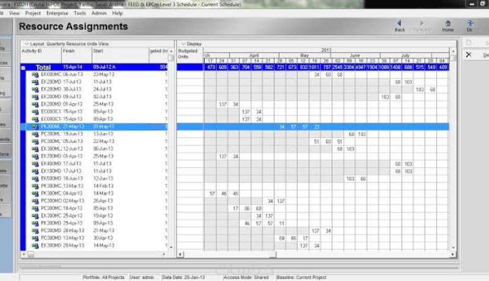Image resolution: width=489 pixels, height=281 pixels.
Task: Click finish date 15-Apr-14 in Total row
Action: (72, 67)
